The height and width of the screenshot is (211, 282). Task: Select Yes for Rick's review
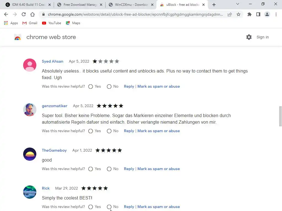click(x=90, y=207)
